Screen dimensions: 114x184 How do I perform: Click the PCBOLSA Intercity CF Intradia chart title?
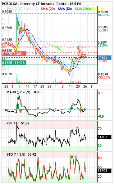click(42, 4)
